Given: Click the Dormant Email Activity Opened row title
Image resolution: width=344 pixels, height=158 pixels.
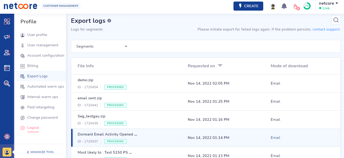Looking at the screenshot, I should coord(107,134).
